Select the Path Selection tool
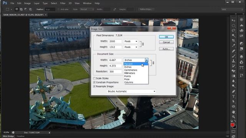246x138 pixels. (233, 101)
